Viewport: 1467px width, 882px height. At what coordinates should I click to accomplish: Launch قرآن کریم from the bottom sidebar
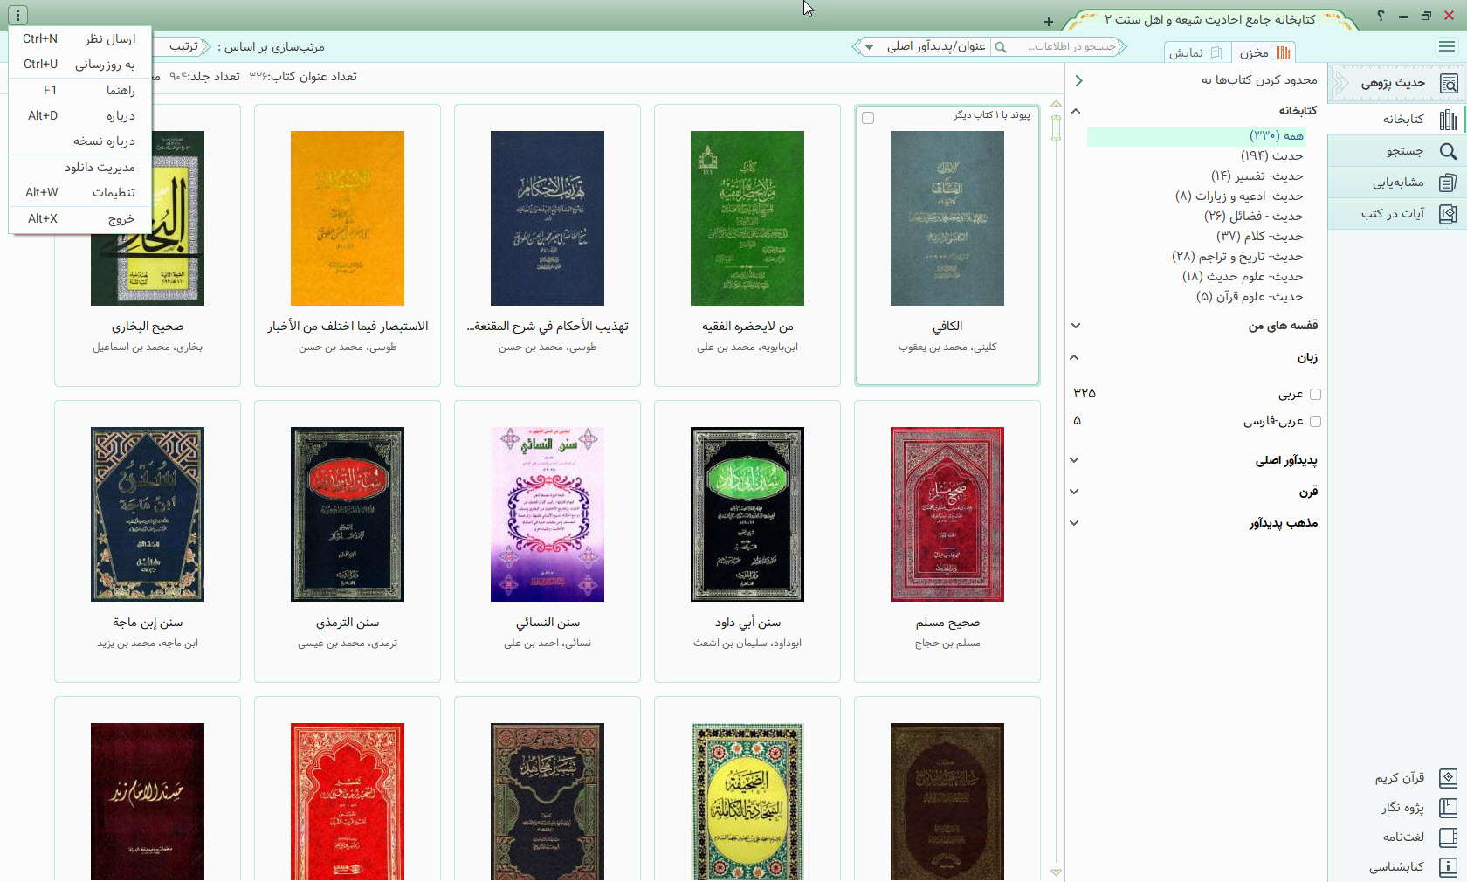[x=1448, y=778]
